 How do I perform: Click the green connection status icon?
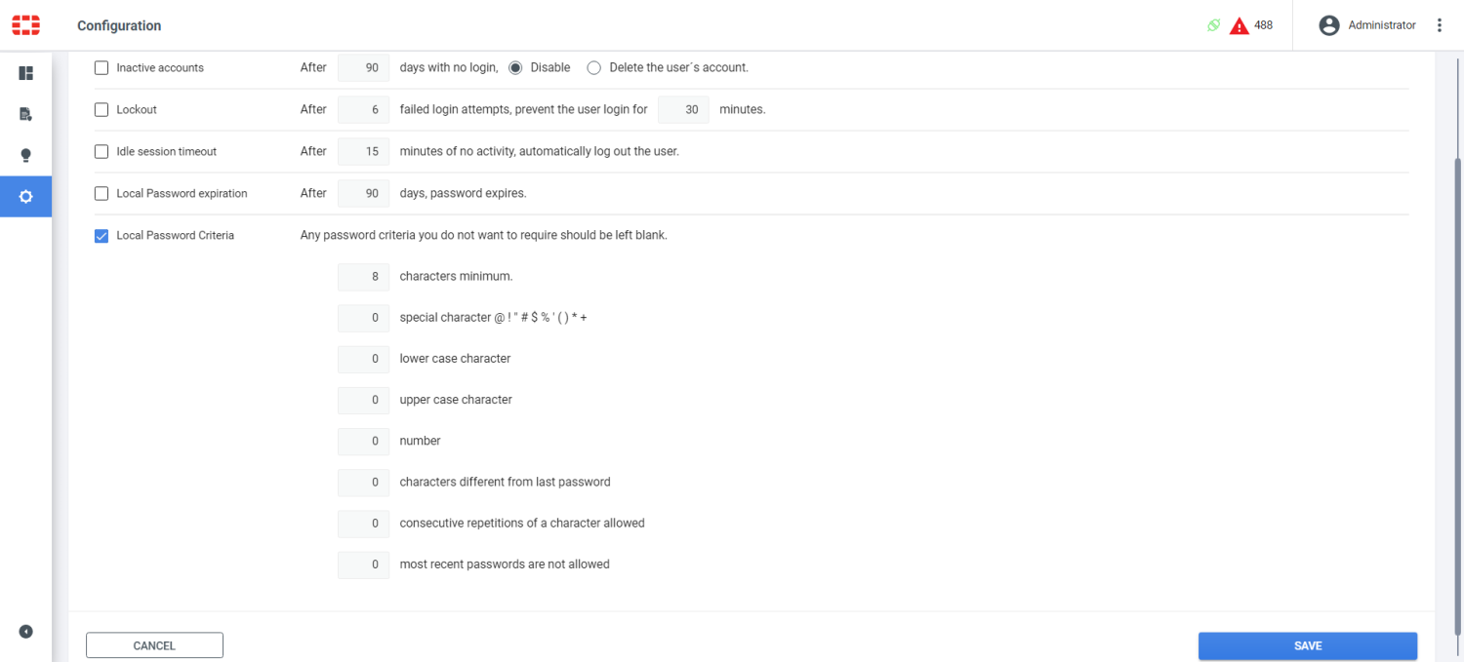click(1212, 24)
